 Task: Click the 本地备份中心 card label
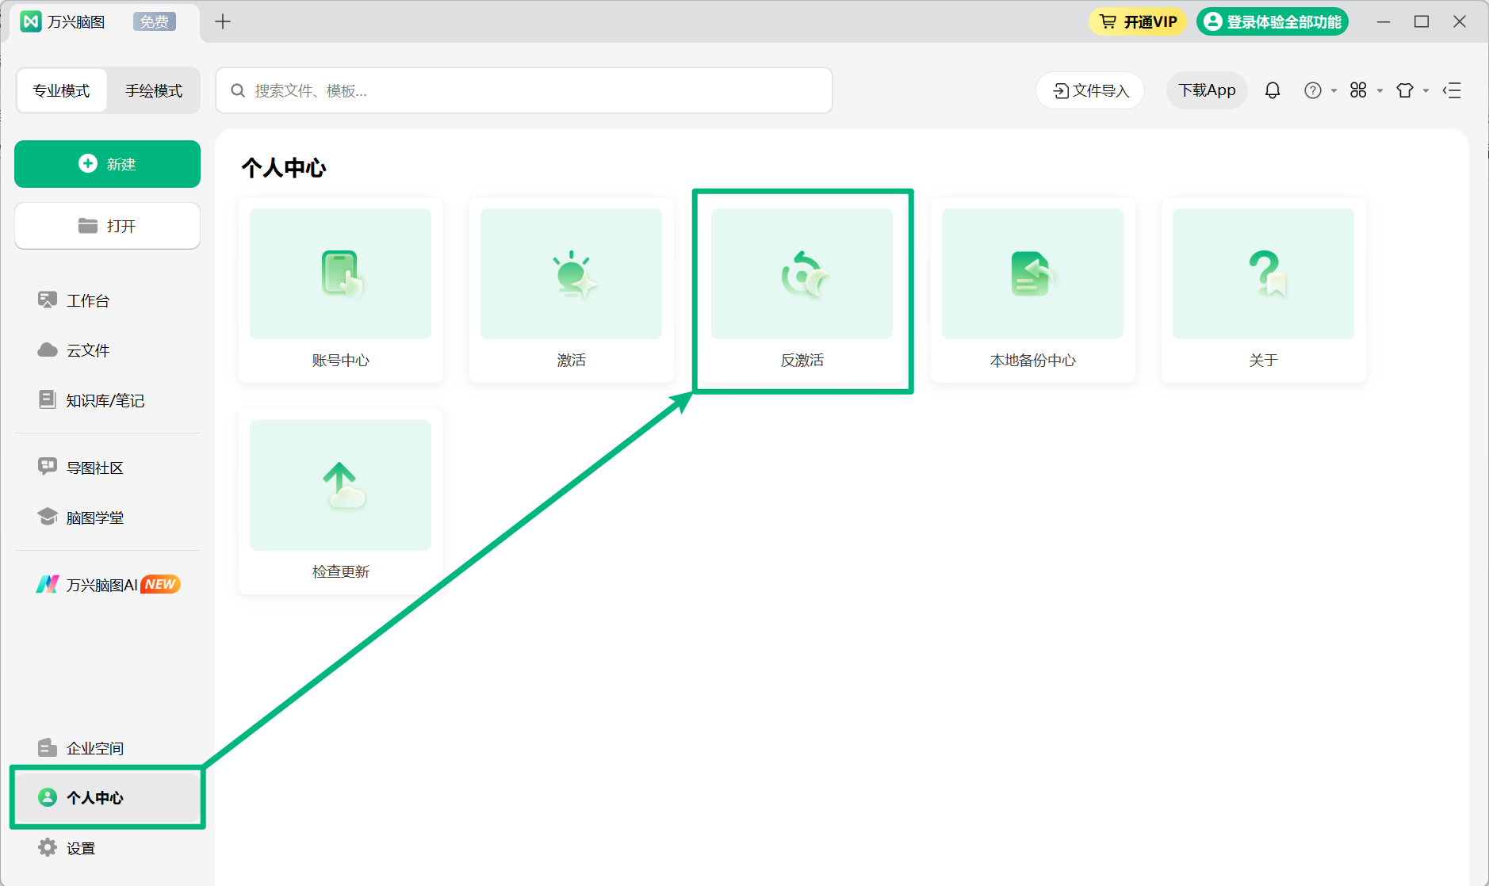1033,361
